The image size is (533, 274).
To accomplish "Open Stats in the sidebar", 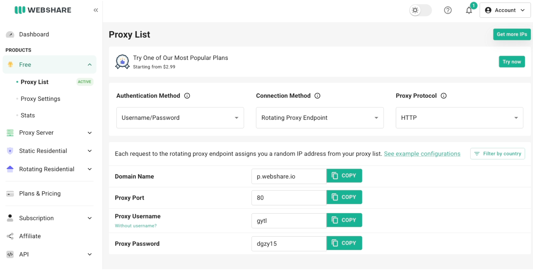I will tap(28, 115).
